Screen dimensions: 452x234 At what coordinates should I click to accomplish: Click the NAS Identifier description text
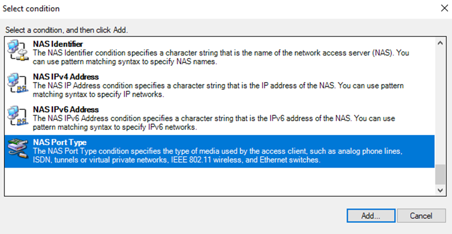pos(221,57)
